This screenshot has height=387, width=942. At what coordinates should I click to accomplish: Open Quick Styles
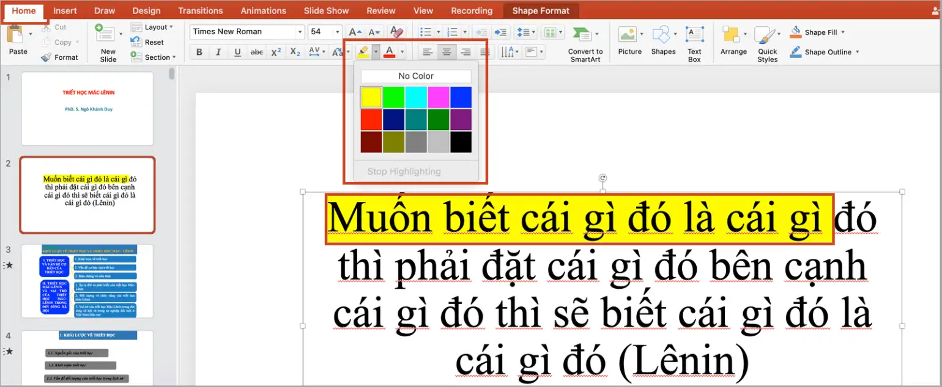click(767, 44)
